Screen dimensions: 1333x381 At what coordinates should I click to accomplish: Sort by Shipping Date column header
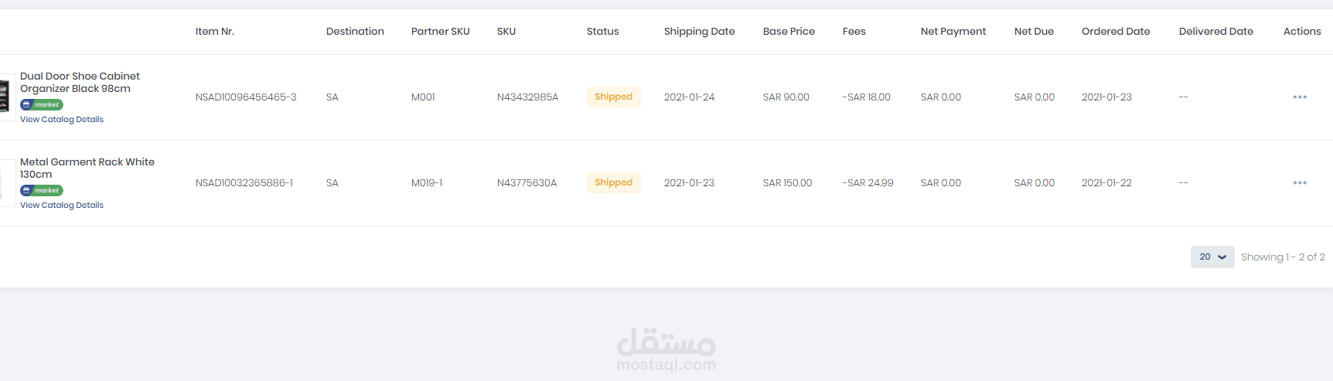pyautogui.click(x=700, y=32)
